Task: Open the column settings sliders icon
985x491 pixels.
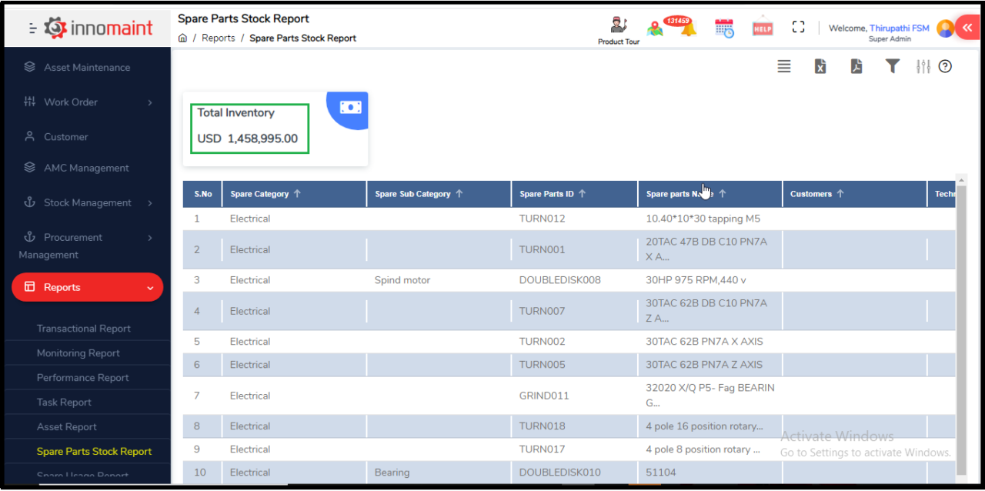Action: (923, 66)
